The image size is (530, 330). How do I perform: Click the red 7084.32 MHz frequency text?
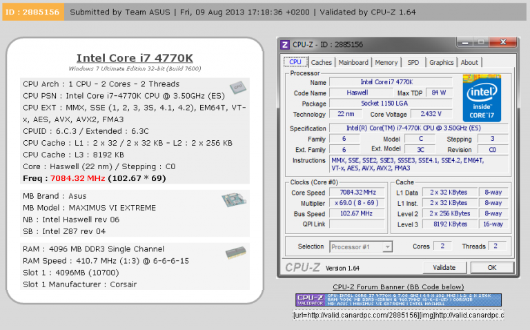point(78,178)
